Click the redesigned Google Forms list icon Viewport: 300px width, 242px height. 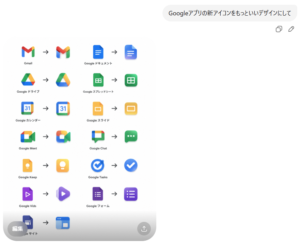tap(131, 194)
